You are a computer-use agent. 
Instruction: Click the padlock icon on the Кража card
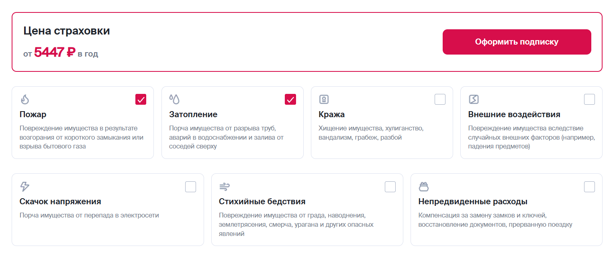[323, 99]
